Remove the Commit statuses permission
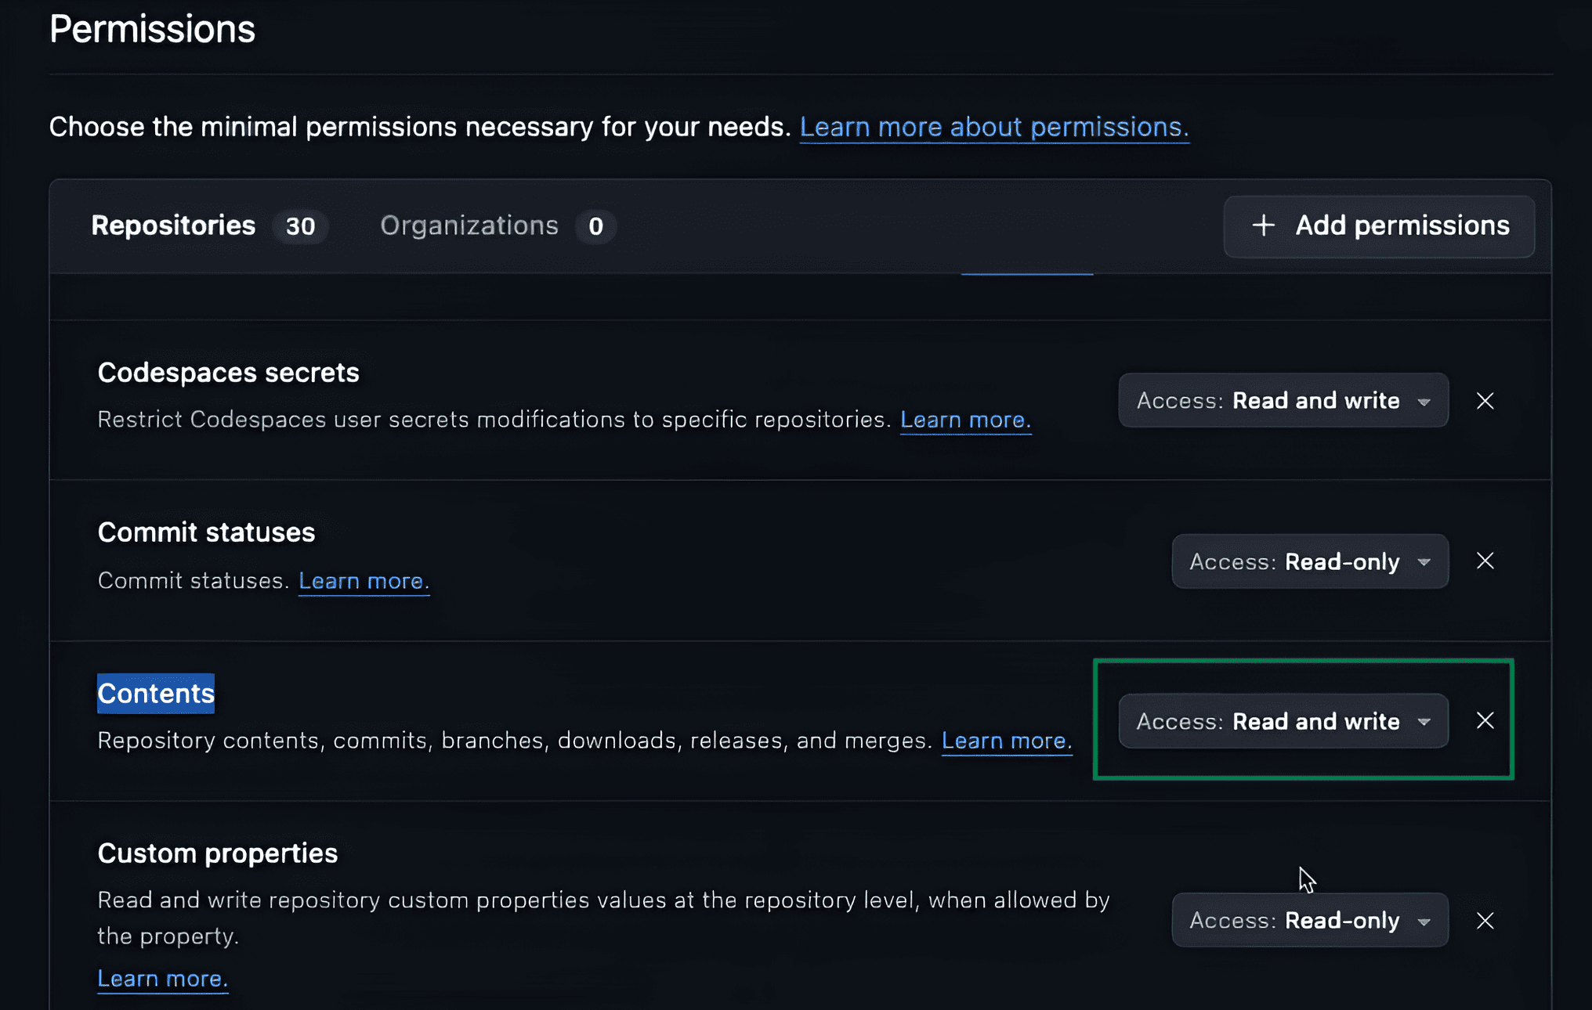The height and width of the screenshot is (1010, 1592). coord(1485,561)
